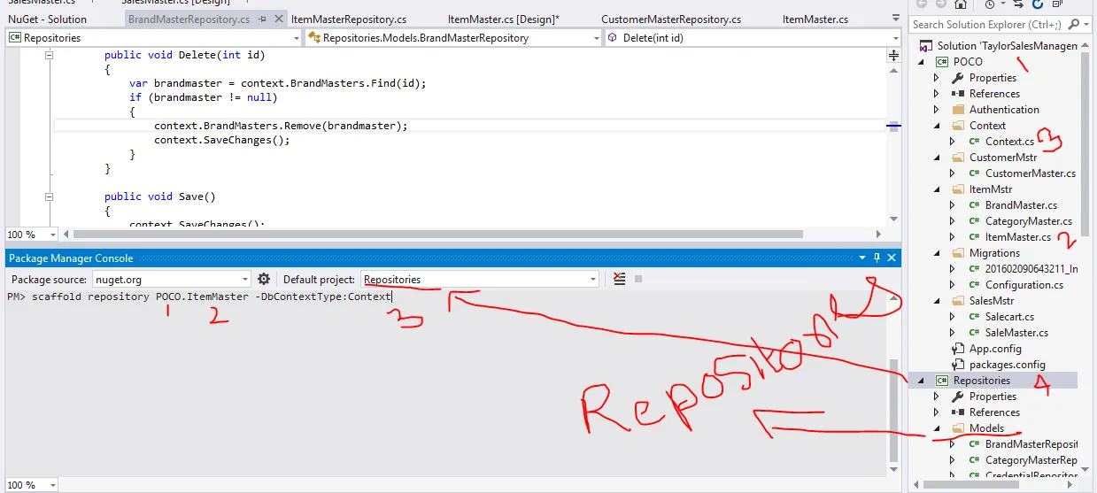
Task: Pin the BrandMasterRepository.cs tab
Action: (262, 19)
